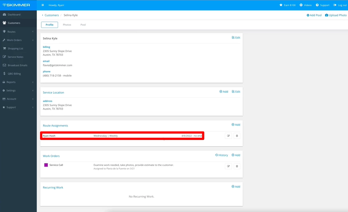The width and height of the screenshot is (348, 212).
Task: Edit the Service Call work order
Action: tap(228, 166)
